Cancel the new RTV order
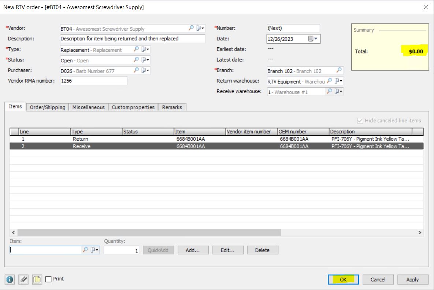 coord(378,279)
